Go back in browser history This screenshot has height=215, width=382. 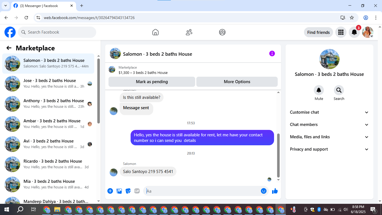click(6, 18)
